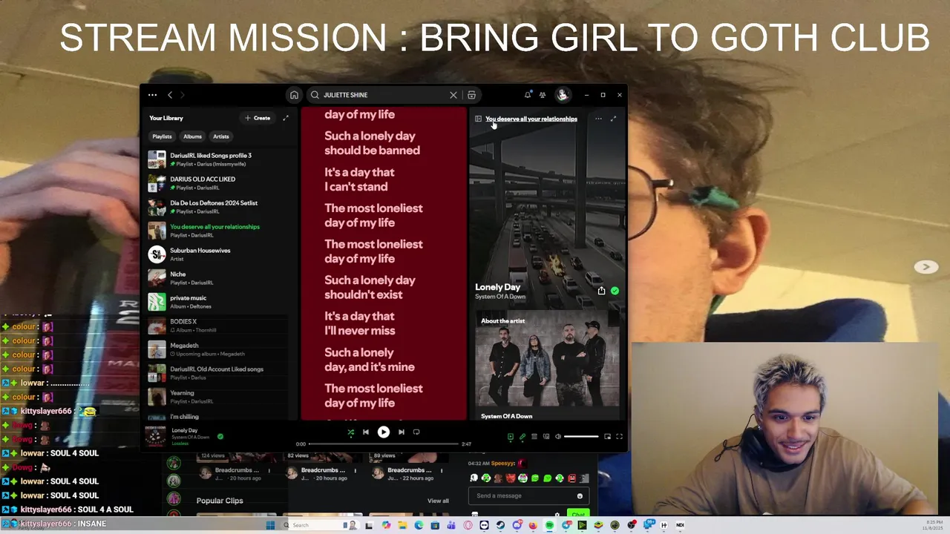Viewport: 950px width, 534px height.
Task: Go back with the Spotify back arrow
Action: [170, 95]
